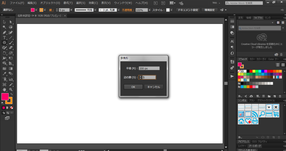Expand the opacity 100% slider arrow
The image size is (286, 151).
[x=150, y=10]
